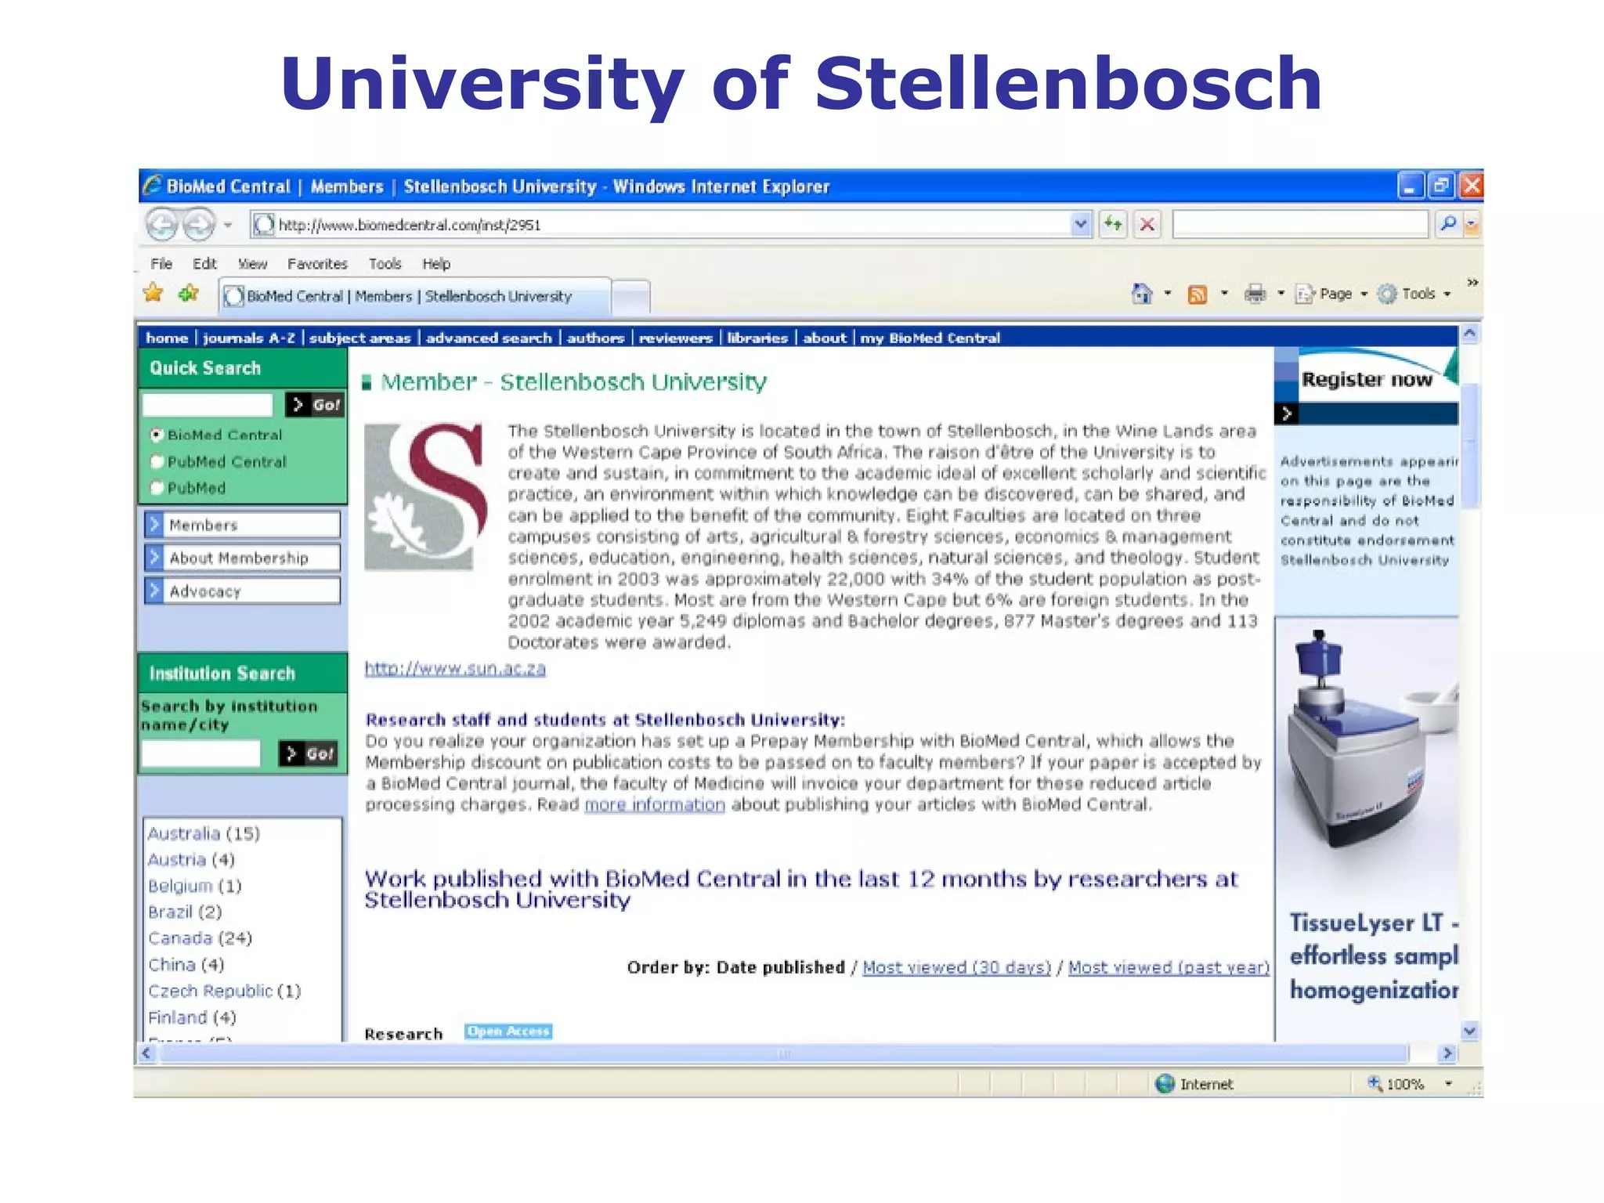Open the Edit menu
The height and width of the screenshot is (1203, 1604).
[204, 264]
